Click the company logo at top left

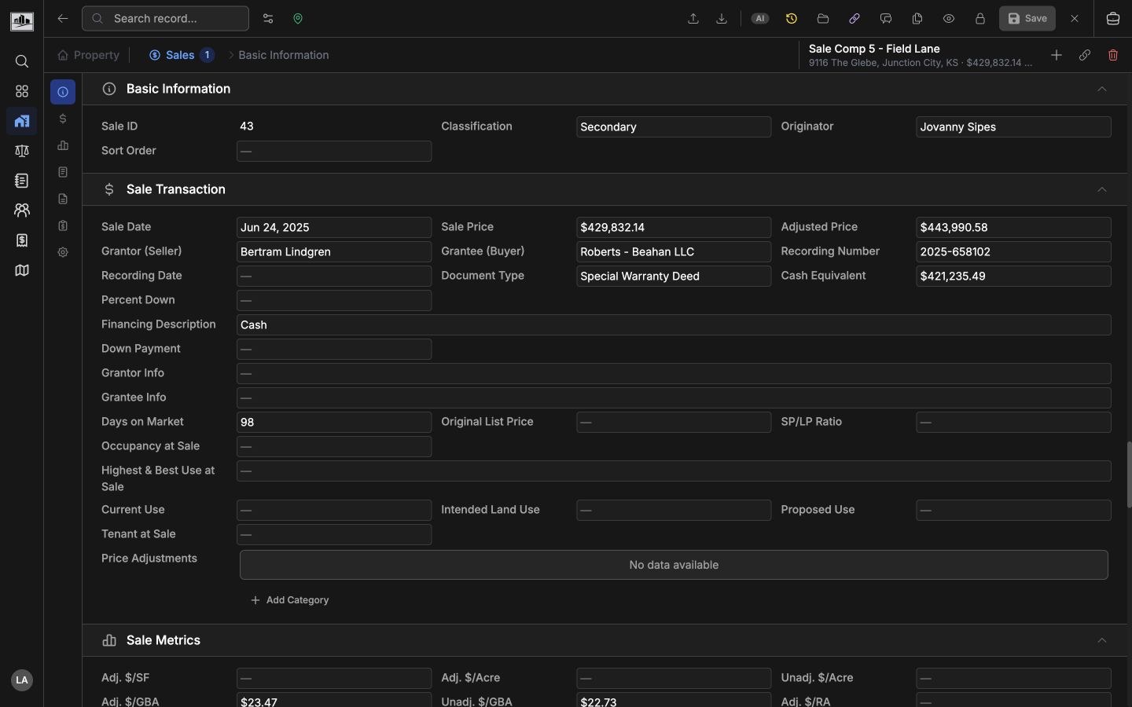pyautogui.click(x=22, y=20)
